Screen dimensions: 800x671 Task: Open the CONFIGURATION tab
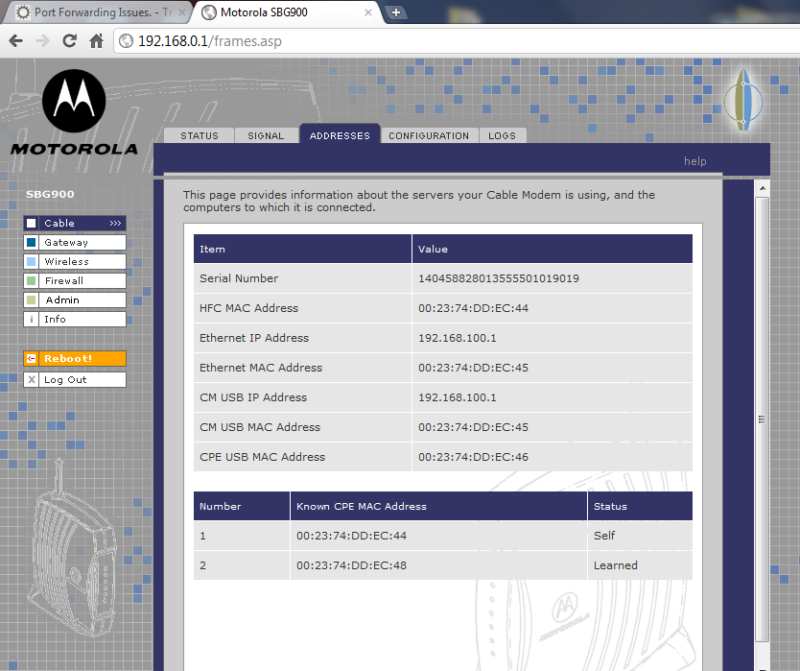click(429, 135)
